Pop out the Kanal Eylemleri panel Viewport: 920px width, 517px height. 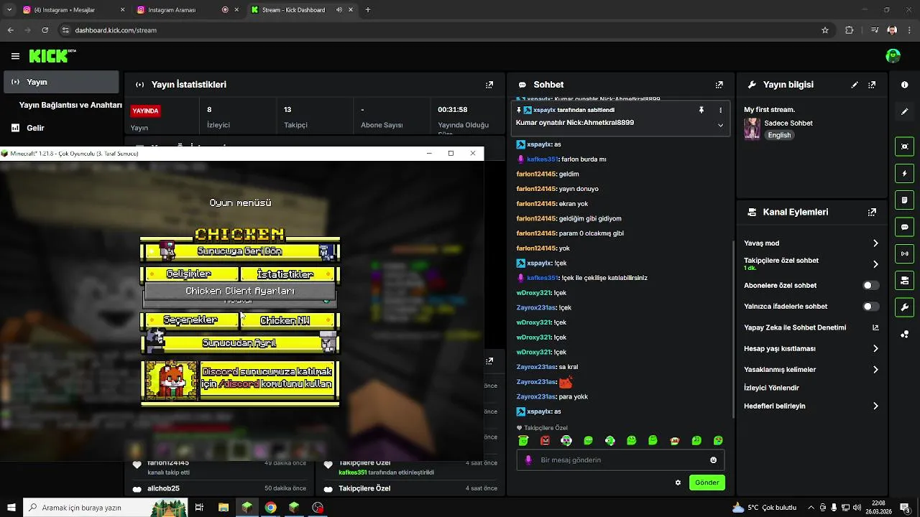[872, 213]
